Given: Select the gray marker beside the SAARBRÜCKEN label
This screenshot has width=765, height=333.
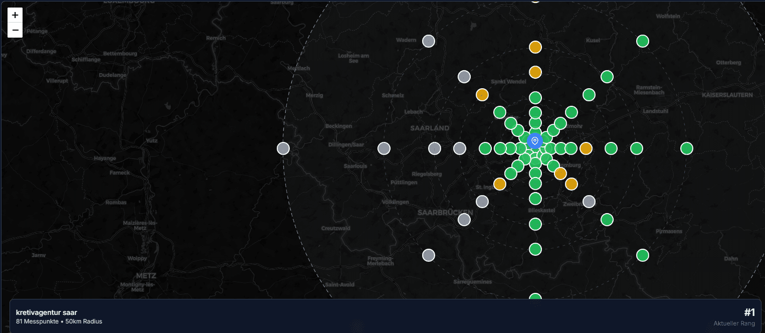Looking at the screenshot, I should pos(464,220).
